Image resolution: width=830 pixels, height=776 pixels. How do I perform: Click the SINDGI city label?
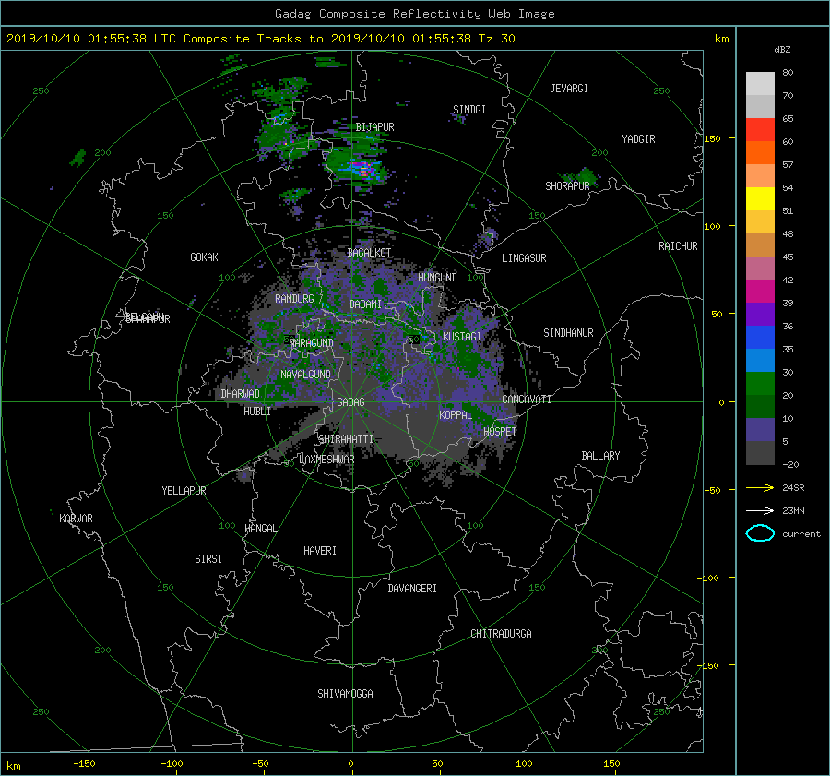tap(469, 110)
